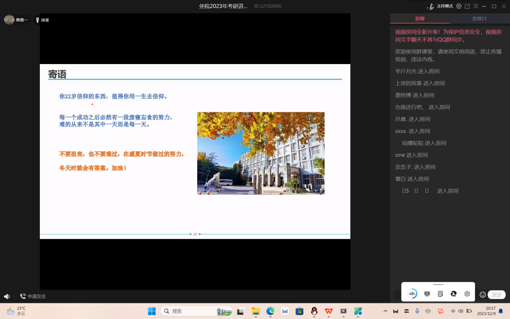Select the 群聊 tab
Image resolution: width=510 pixels, height=319 pixels.
(420, 19)
